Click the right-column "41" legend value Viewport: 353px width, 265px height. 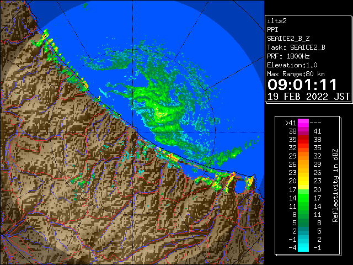point(317,131)
